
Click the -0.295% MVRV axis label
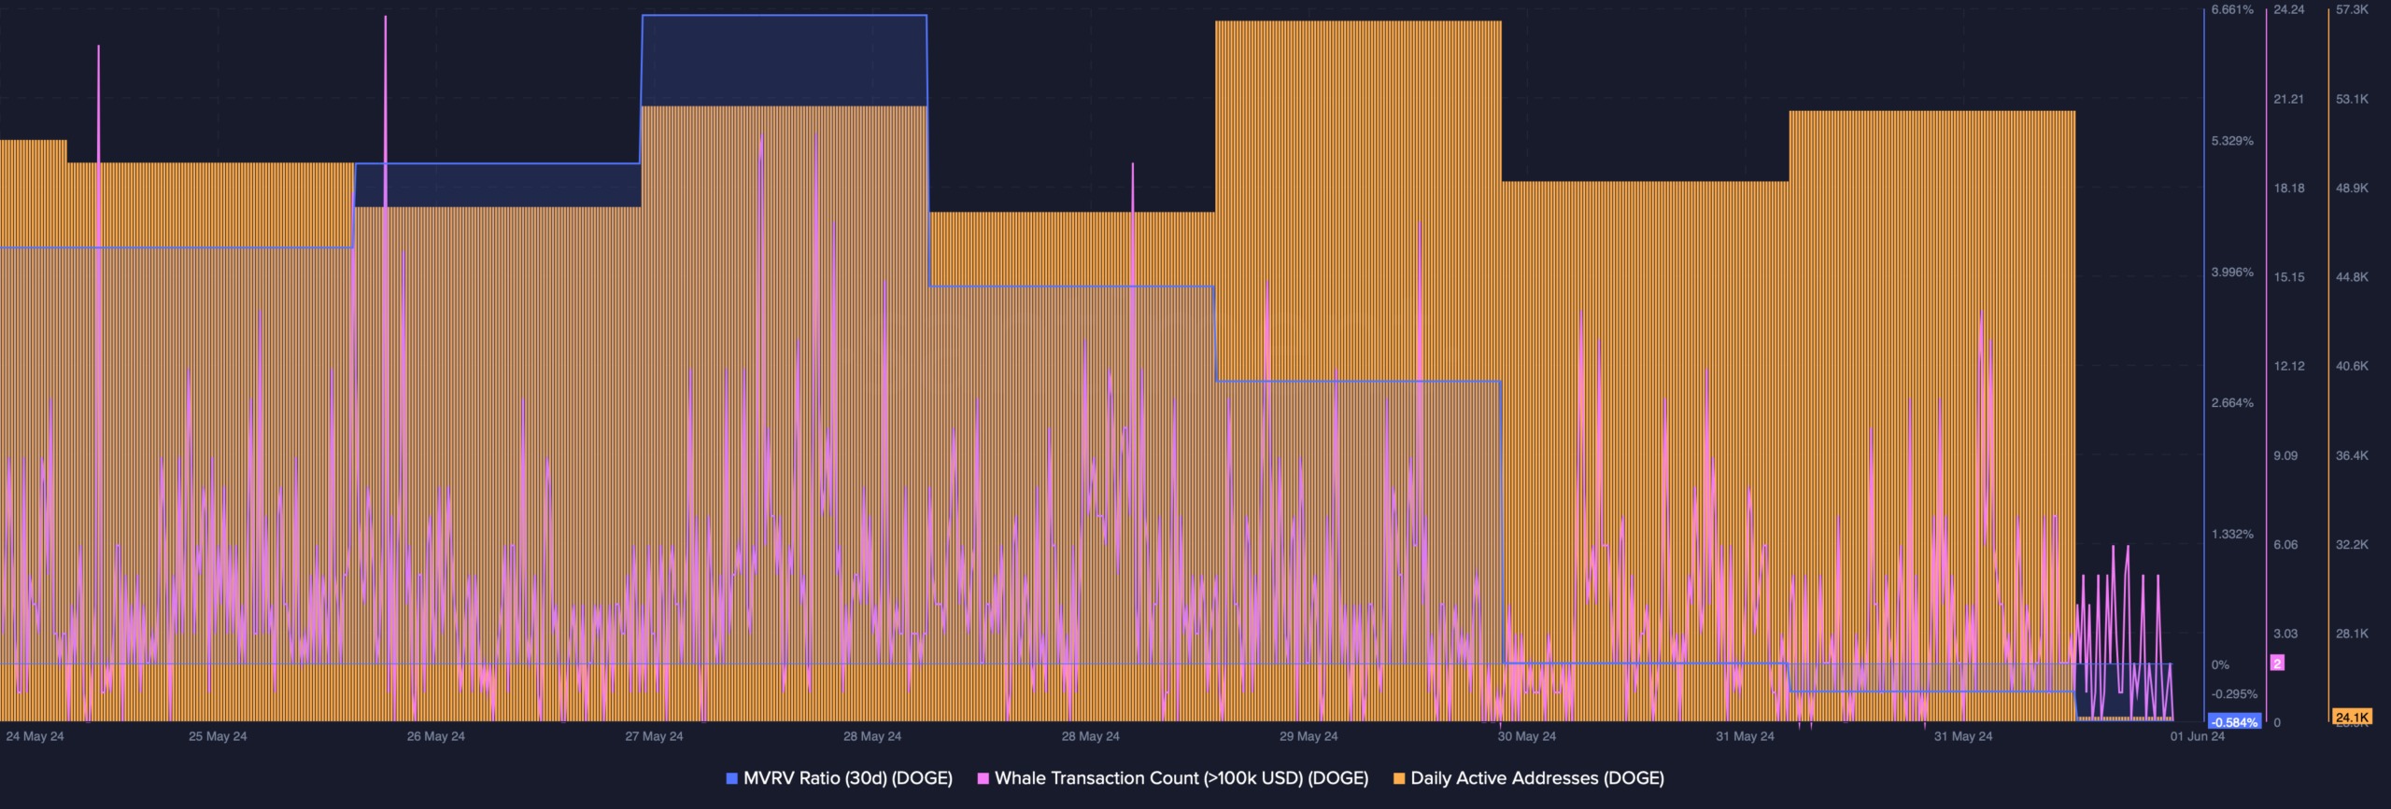[x=2234, y=694]
